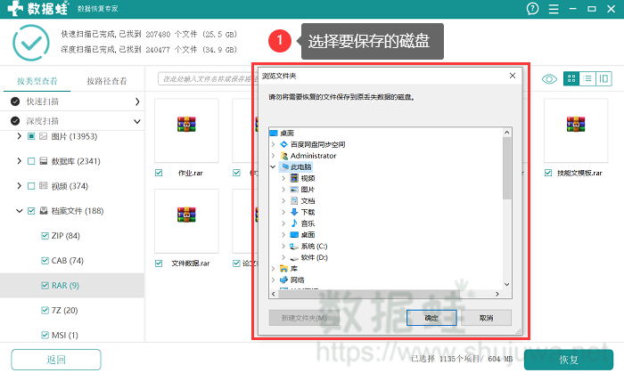
Task: Uncheck the CAB (74) checkbox
Action: click(x=45, y=261)
